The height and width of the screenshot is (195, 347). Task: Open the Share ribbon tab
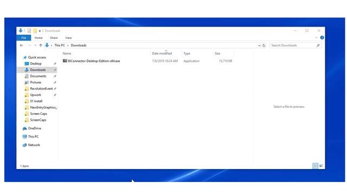tap(54, 38)
